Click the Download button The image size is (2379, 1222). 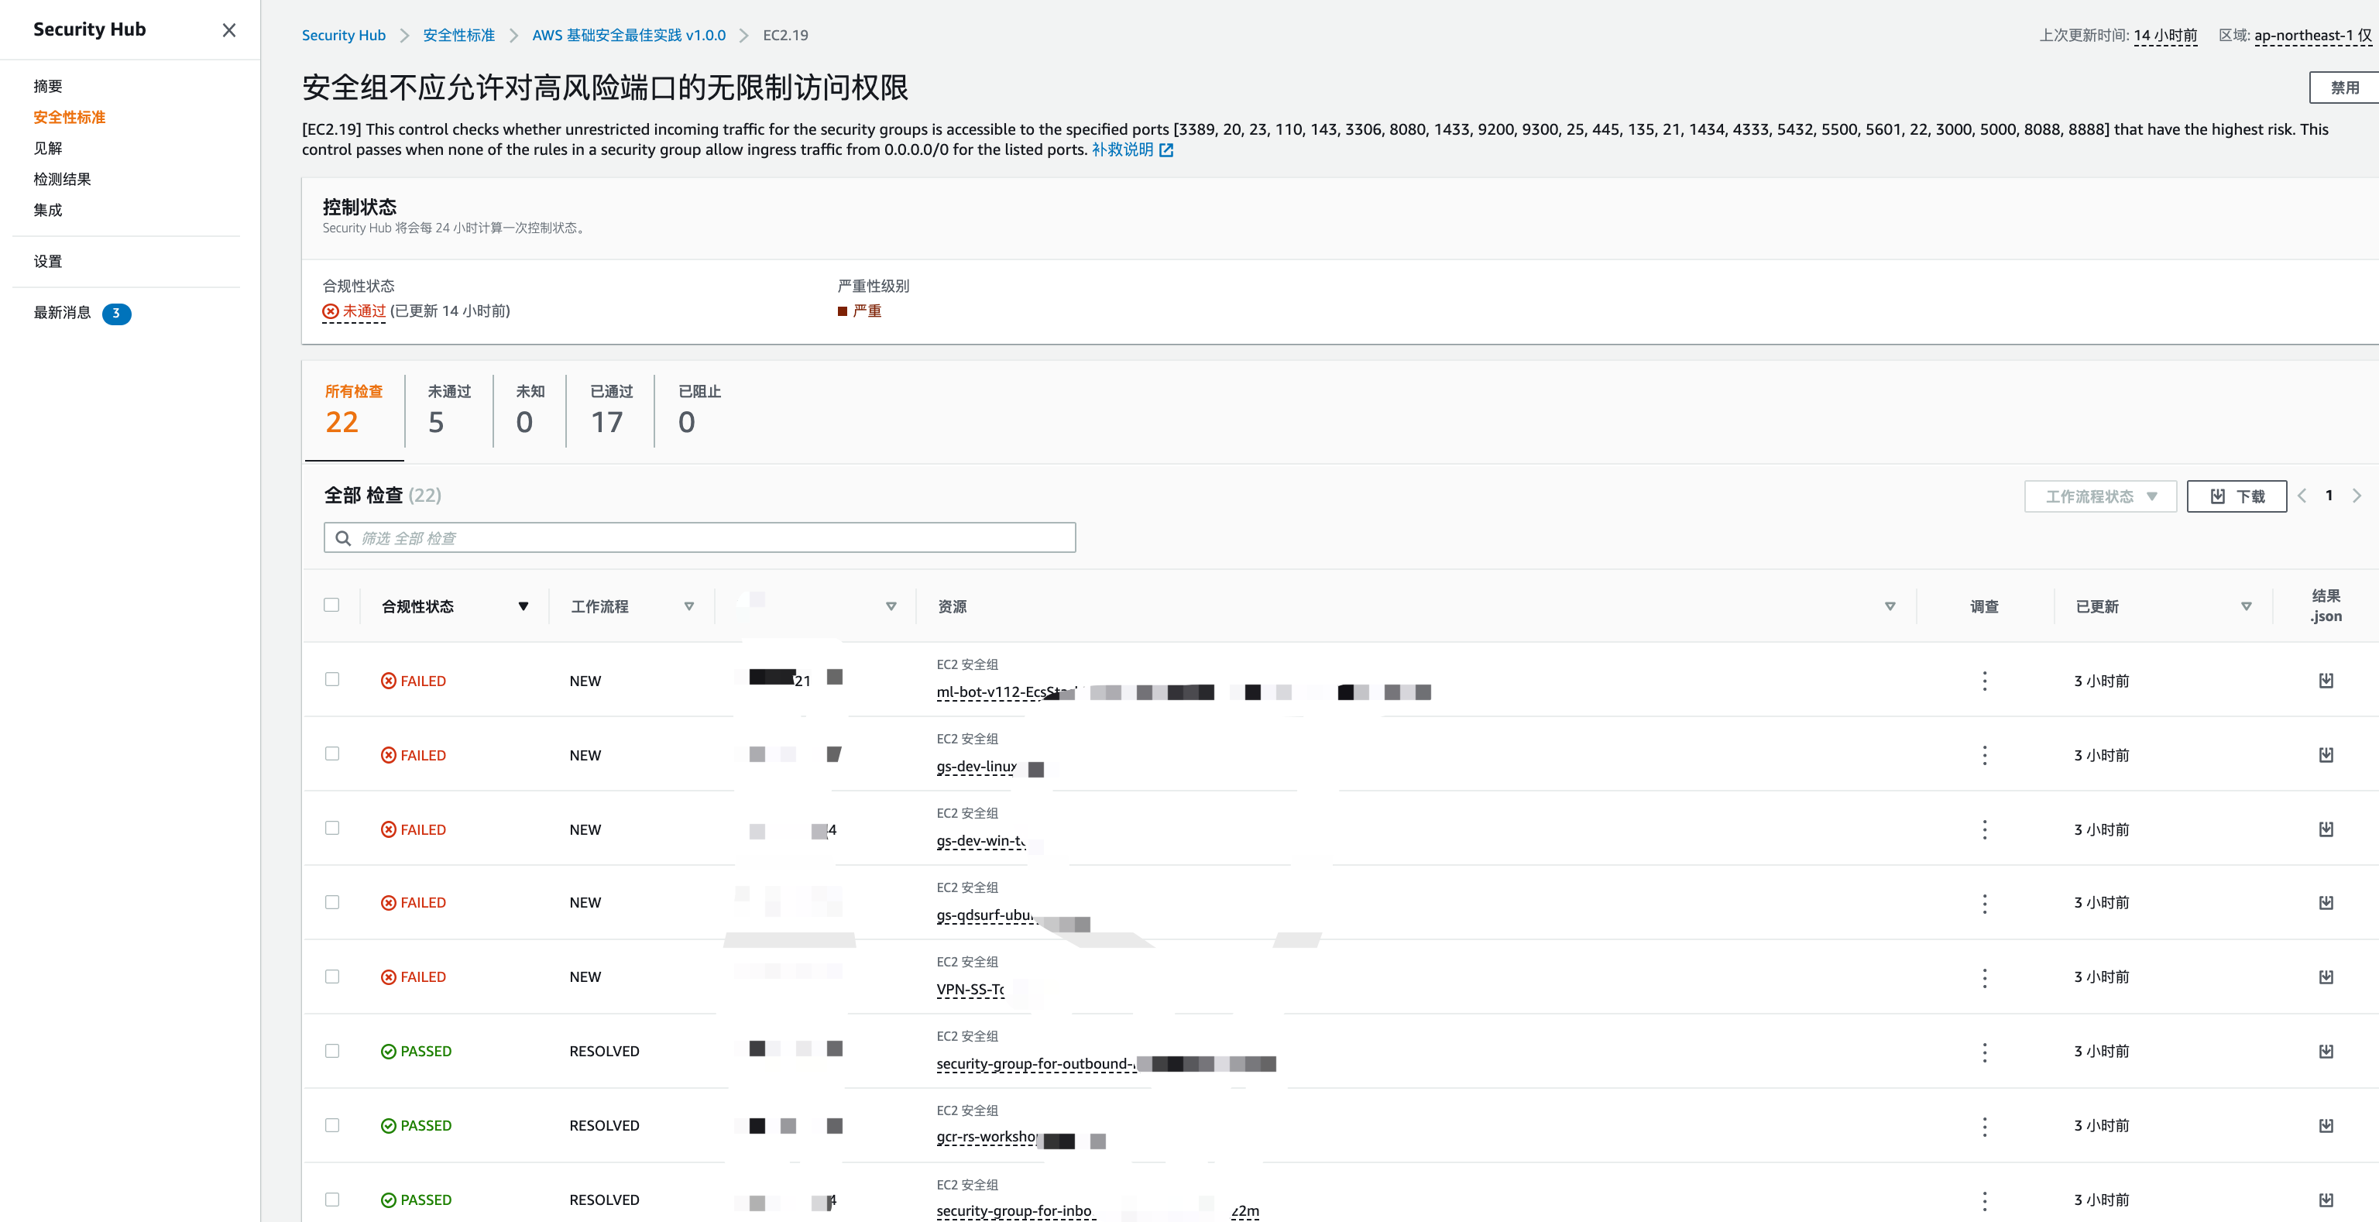2236,497
